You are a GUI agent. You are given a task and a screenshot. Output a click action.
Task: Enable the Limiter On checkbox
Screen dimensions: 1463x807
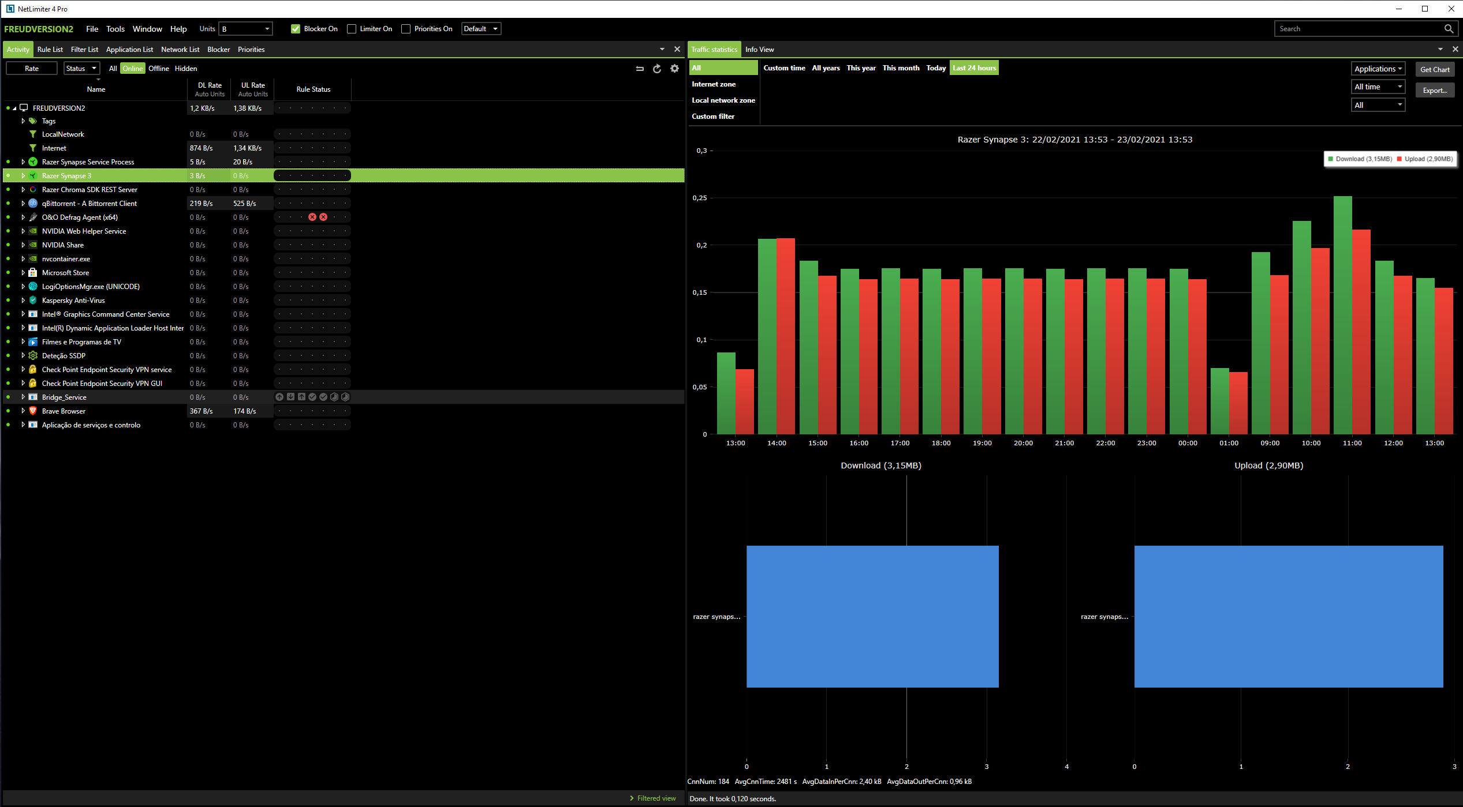pyautogui.click(x=352, y=29)
